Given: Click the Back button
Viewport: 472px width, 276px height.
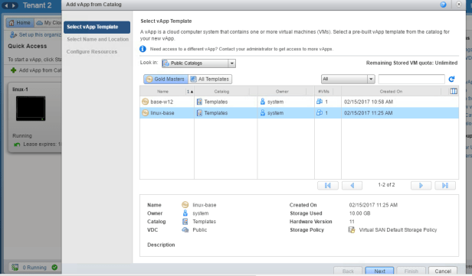Looking at the screenshot, I should click(348, 271).
